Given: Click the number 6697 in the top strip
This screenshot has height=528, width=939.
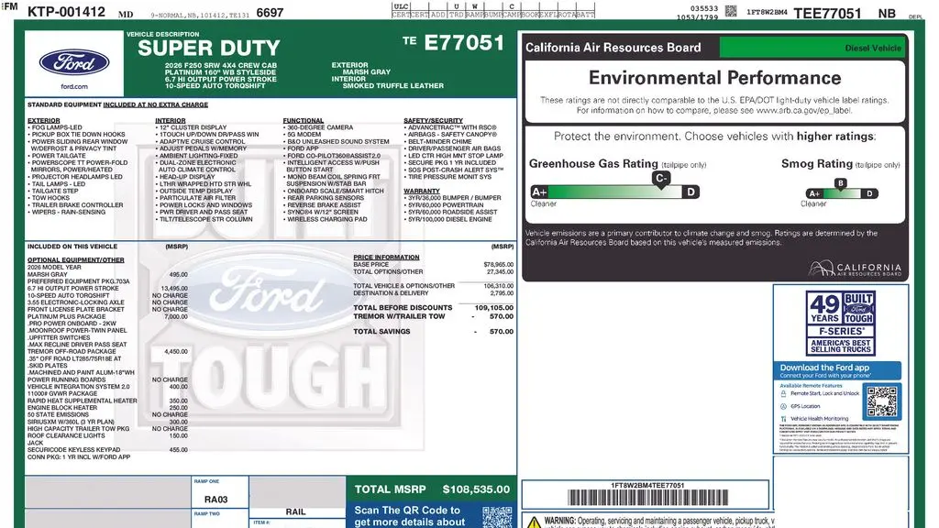Looking at the screenshot, I should [270, 12].
